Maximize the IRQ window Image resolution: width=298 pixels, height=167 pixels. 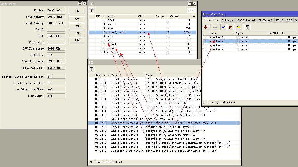click(189, 3)
